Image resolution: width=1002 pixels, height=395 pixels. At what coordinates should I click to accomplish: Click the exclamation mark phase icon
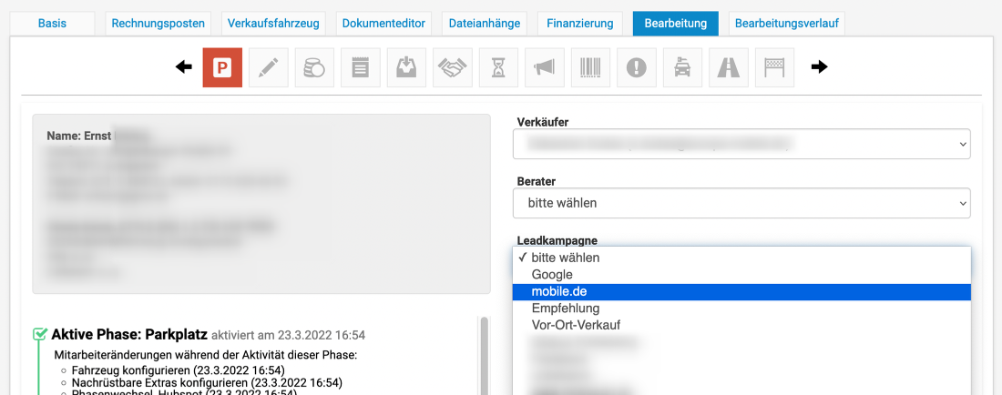[636, 67]
